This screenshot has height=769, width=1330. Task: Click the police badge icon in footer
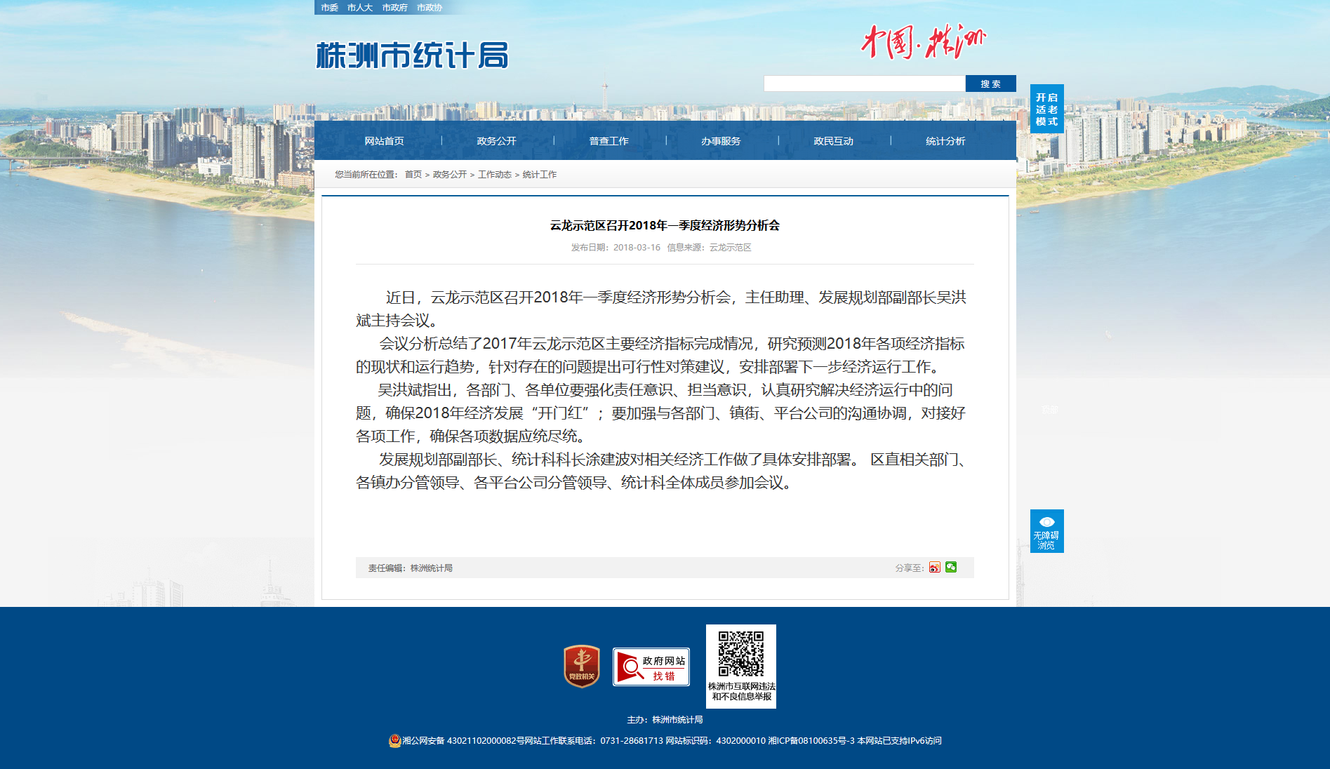tap(394, 741)
